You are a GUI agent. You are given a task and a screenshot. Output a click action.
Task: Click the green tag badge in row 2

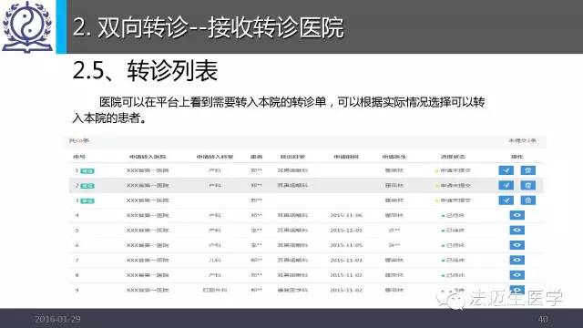[87, 186]
